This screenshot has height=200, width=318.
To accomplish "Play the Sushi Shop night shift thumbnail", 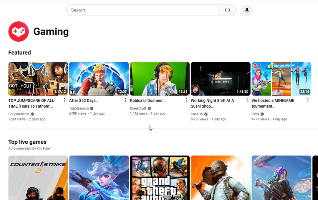I will pyautogui.click(x=221, y=79).
